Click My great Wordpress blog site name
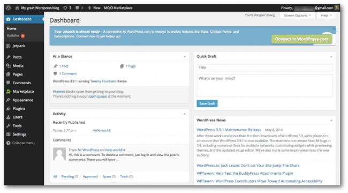Image resolution: width=348 pixels, height=193 pixels. [x=40, y=8]
